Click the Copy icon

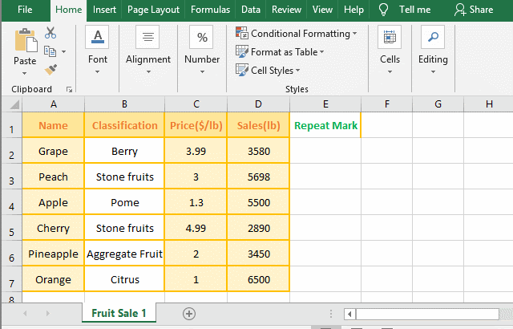50,51
